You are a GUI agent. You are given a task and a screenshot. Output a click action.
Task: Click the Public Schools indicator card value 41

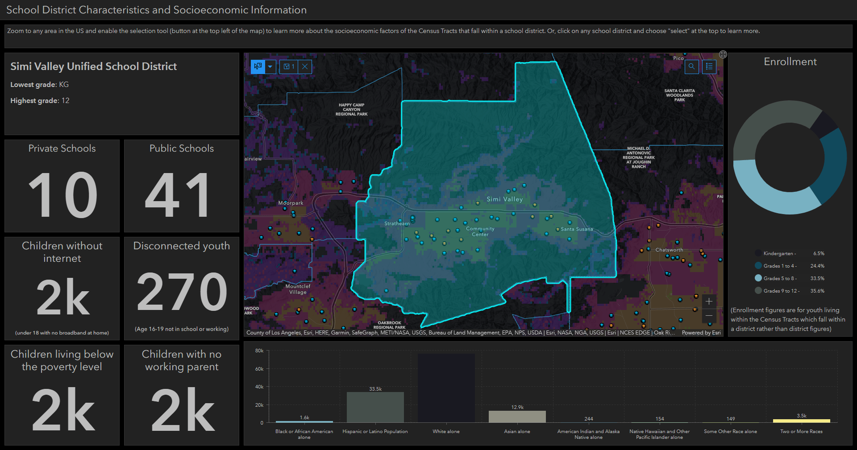pos(178,195)
